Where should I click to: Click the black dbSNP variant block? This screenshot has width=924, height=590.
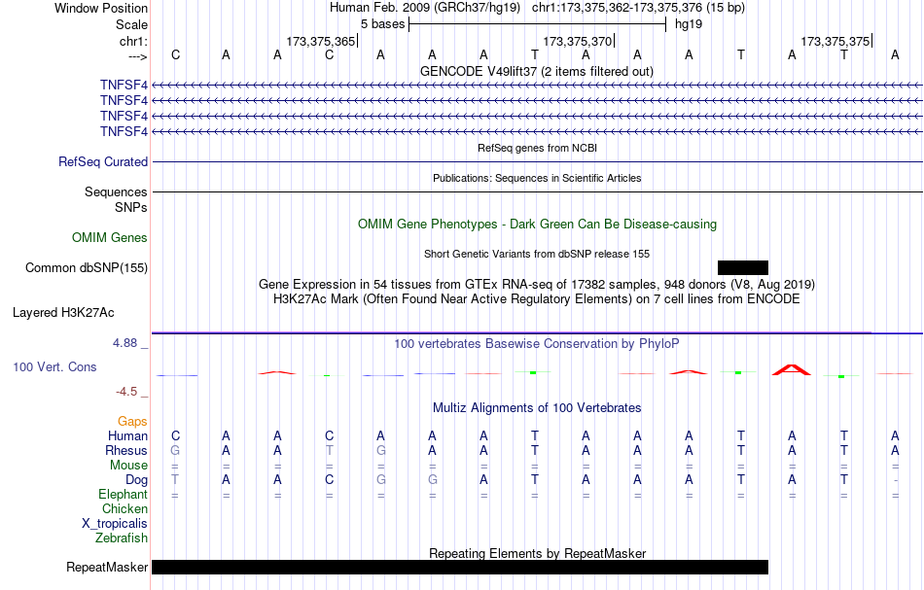point(742,268)
